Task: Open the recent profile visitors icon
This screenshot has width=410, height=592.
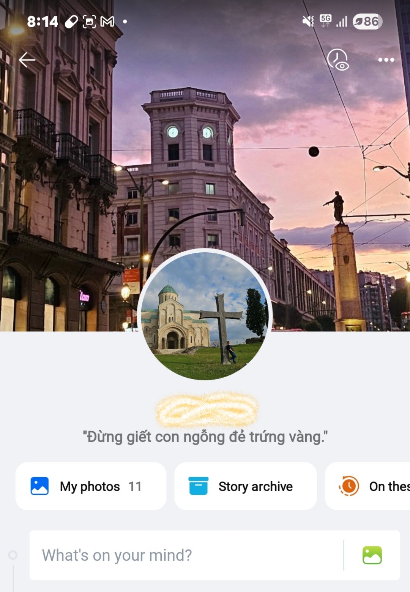Action: (x=338, y=60)
